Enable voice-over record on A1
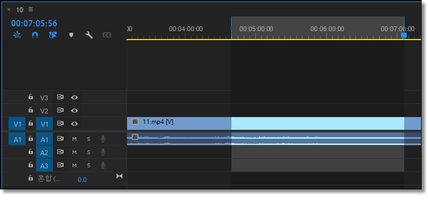This screenshot has height=201, width=428. 103,139
